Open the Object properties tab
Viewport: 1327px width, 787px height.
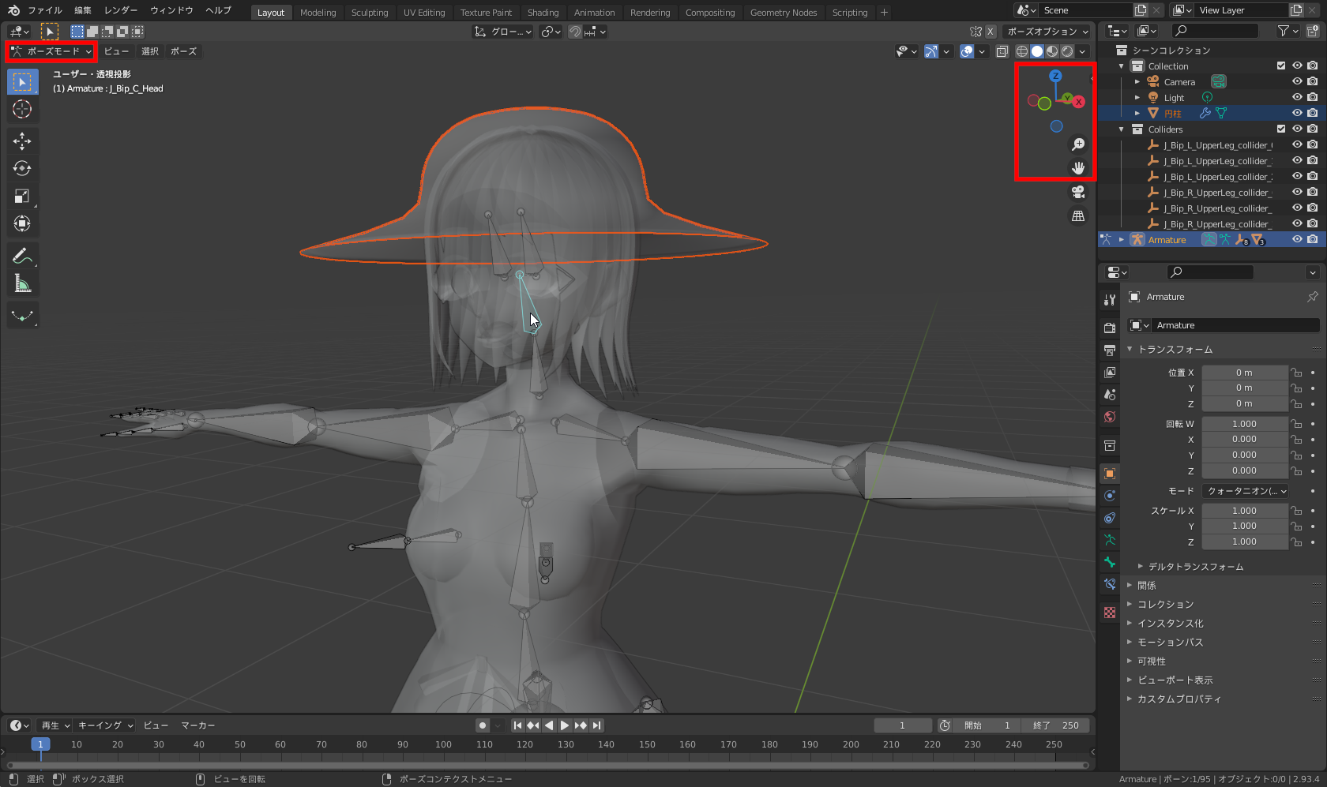(1110, 474)
